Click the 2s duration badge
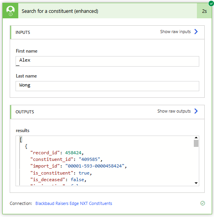 click(x=204, y=11)
